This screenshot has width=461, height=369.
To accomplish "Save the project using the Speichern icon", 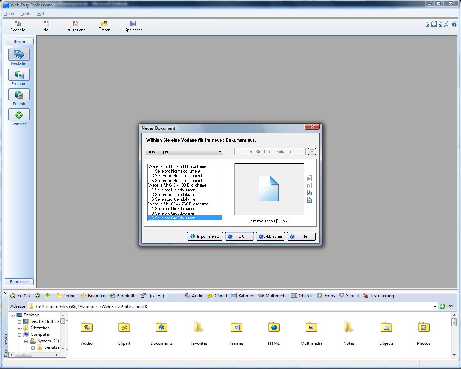I will [x=133, y=25].
